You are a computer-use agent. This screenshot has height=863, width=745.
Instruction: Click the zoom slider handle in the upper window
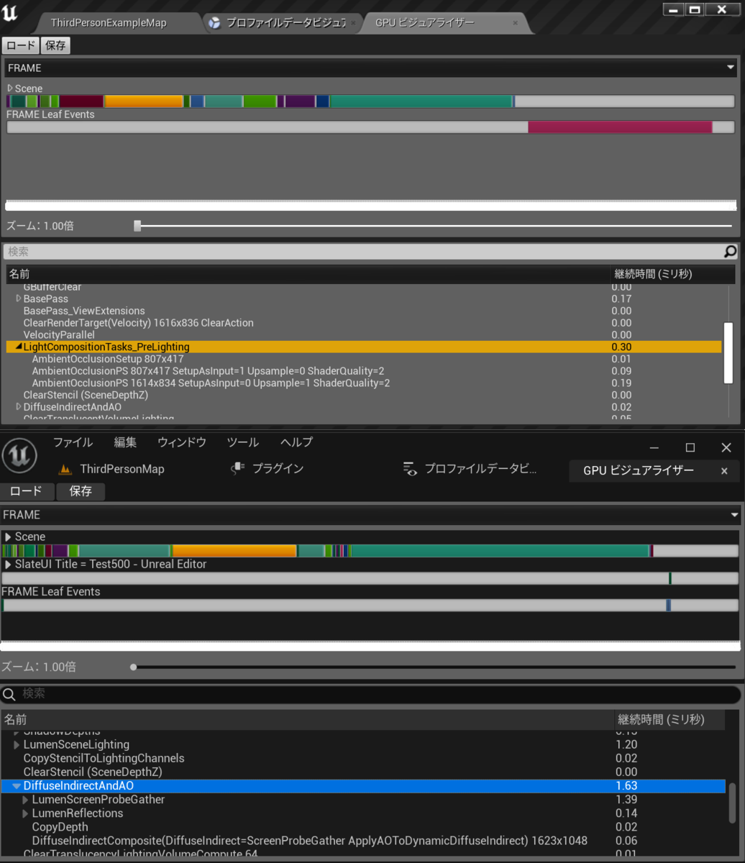click(x=137, y=226)
